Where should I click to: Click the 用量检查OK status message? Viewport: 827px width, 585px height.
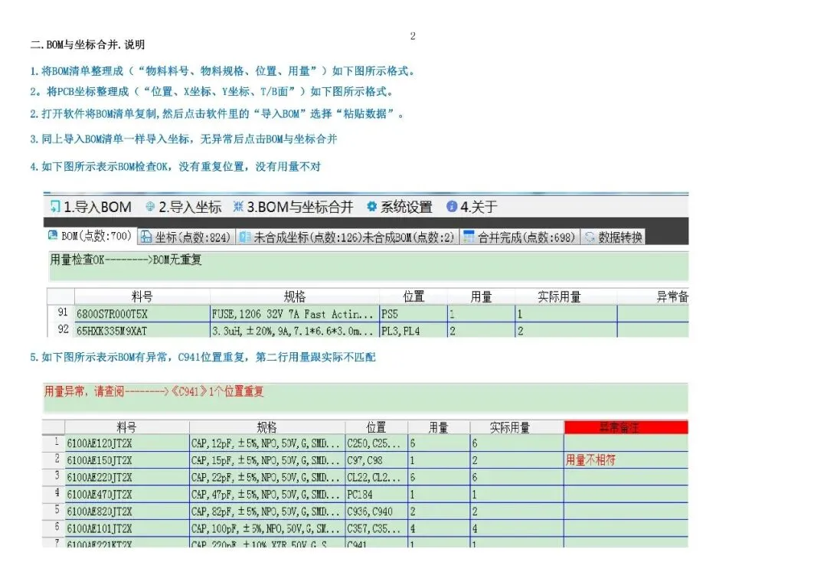click(x=126, y=260)
